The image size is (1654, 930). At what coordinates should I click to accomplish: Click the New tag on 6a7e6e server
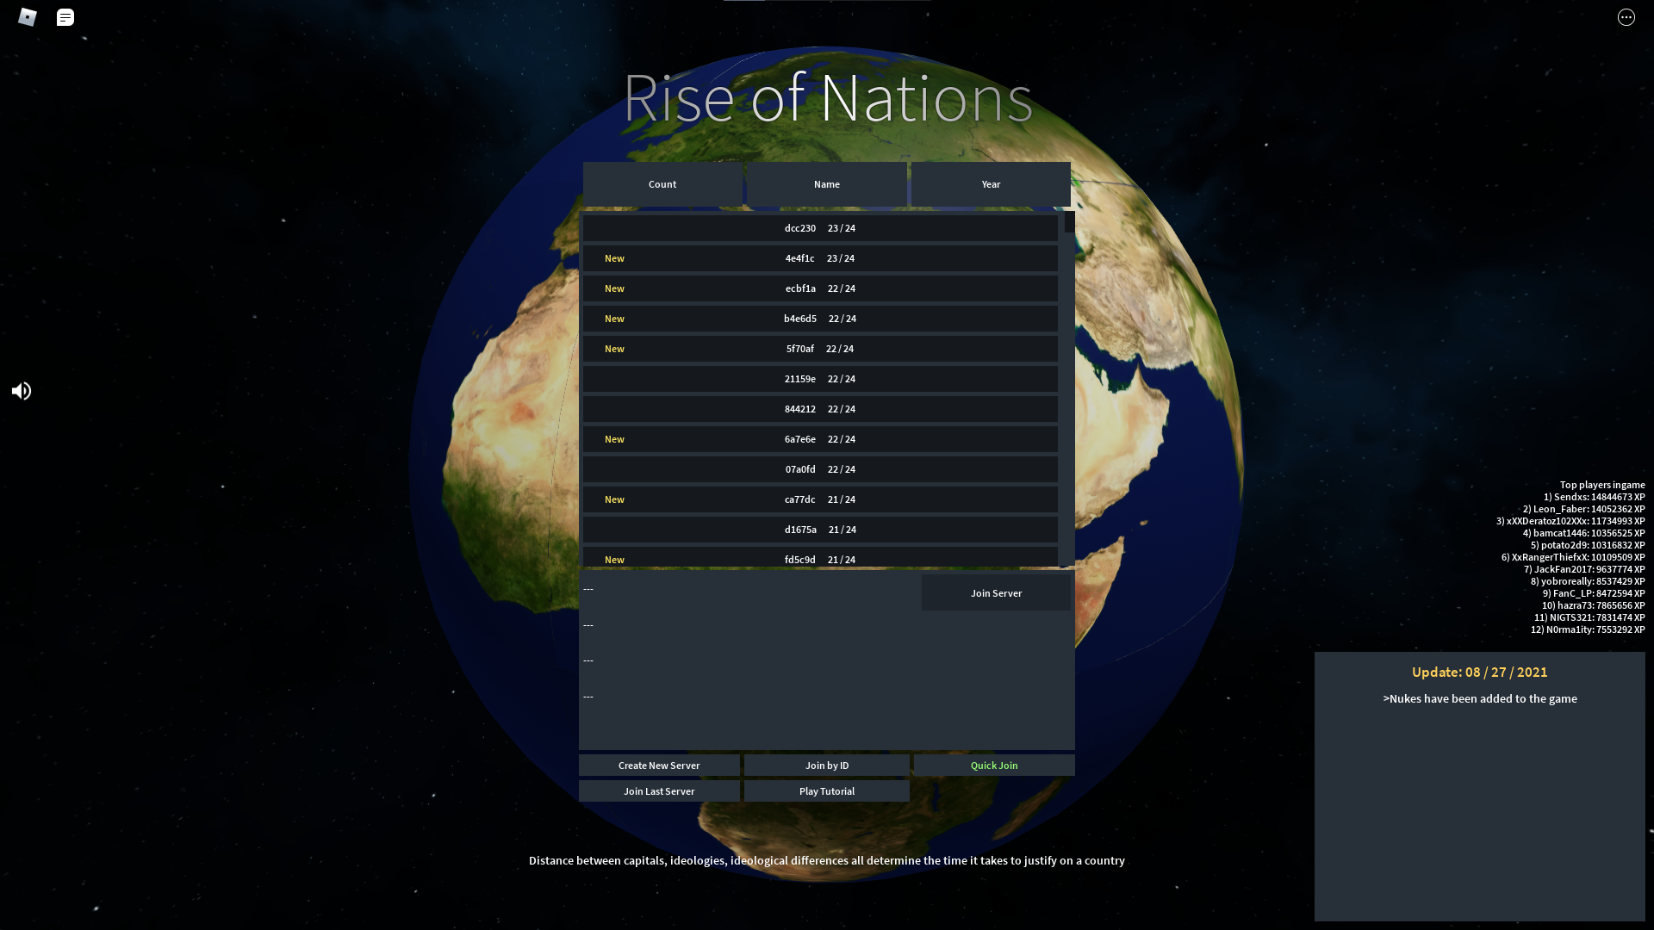tap(613, 438)
